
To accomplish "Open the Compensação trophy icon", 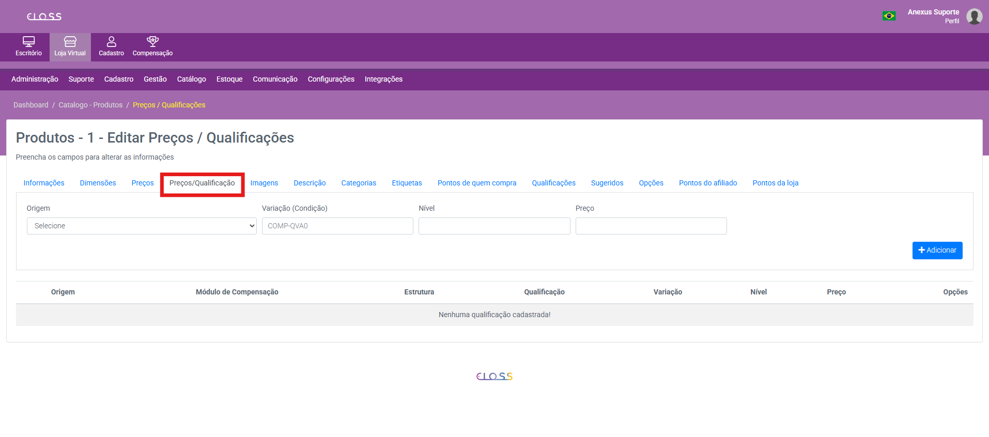I will tap(152, 42).
